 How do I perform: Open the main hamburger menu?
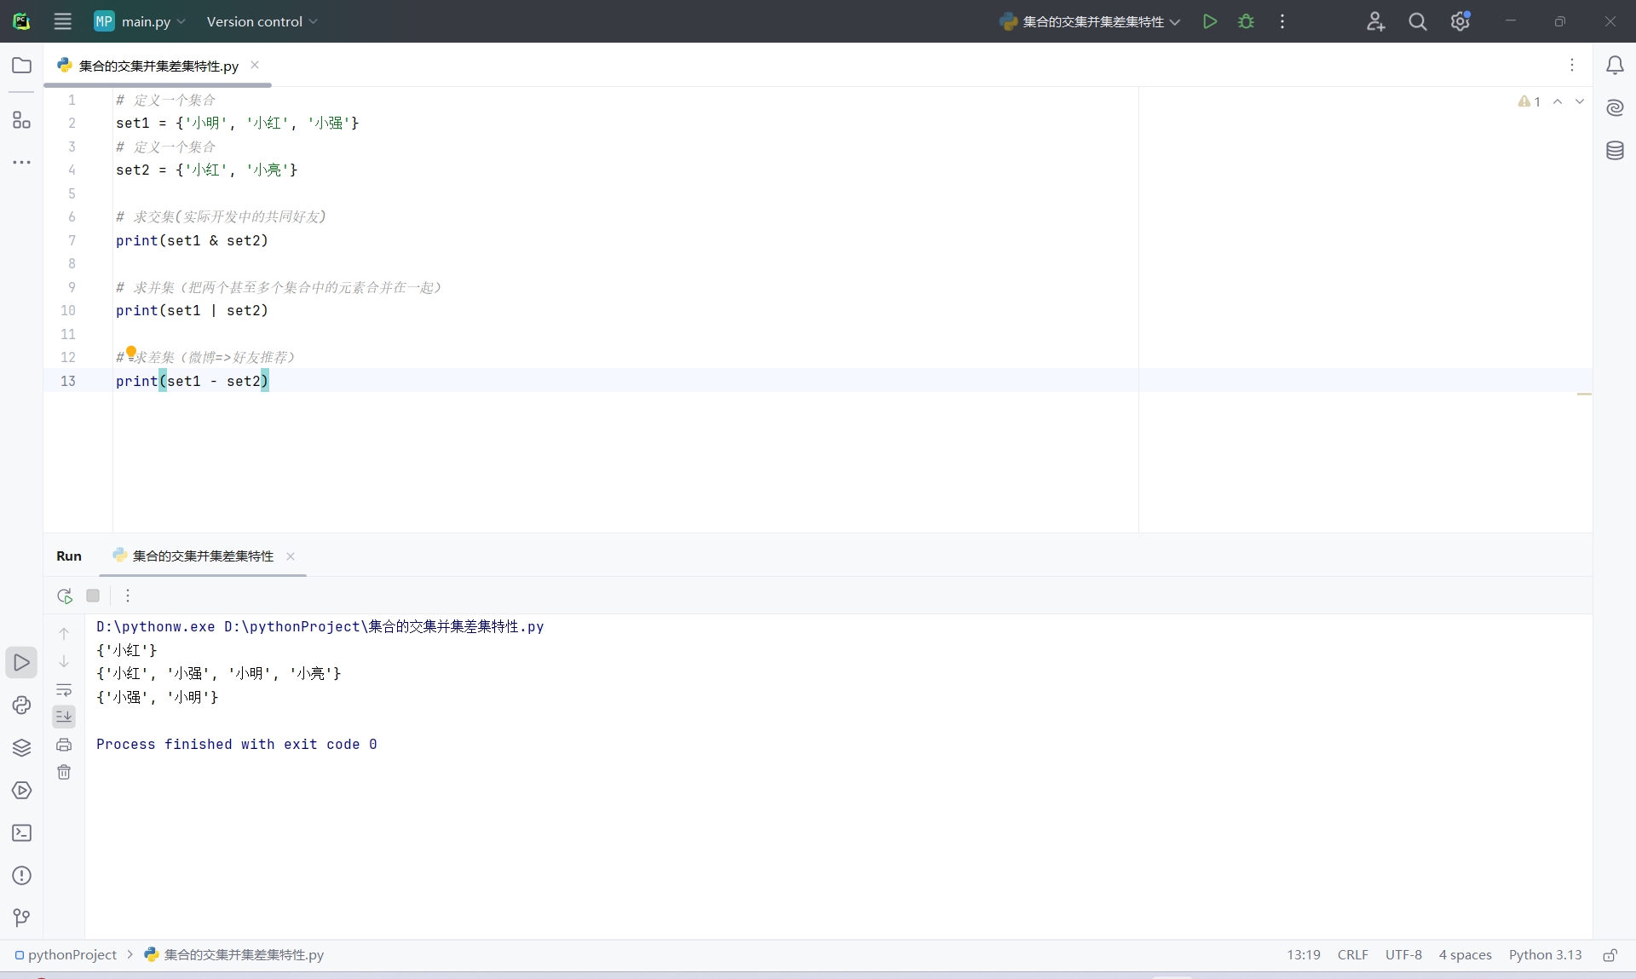coord(62,21)
